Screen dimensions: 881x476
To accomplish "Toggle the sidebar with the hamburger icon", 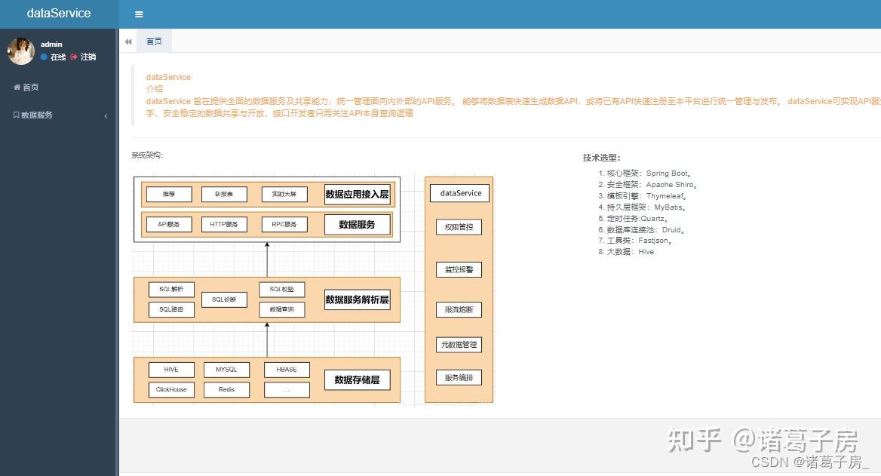I will 139,14.
